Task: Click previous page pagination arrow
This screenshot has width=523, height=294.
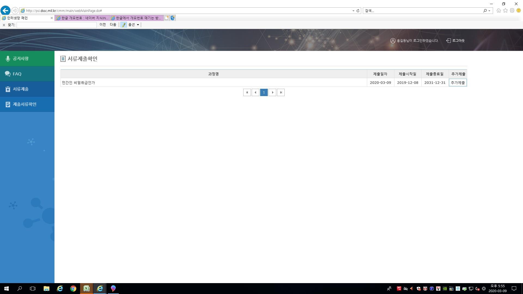Action: [255, 93]
